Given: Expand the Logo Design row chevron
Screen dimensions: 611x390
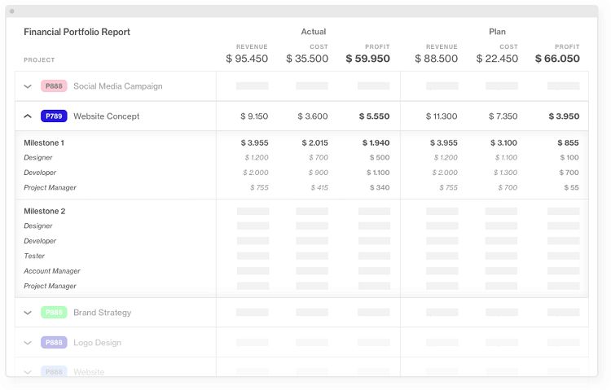Looking at the screenshot, I should point(28,343).
